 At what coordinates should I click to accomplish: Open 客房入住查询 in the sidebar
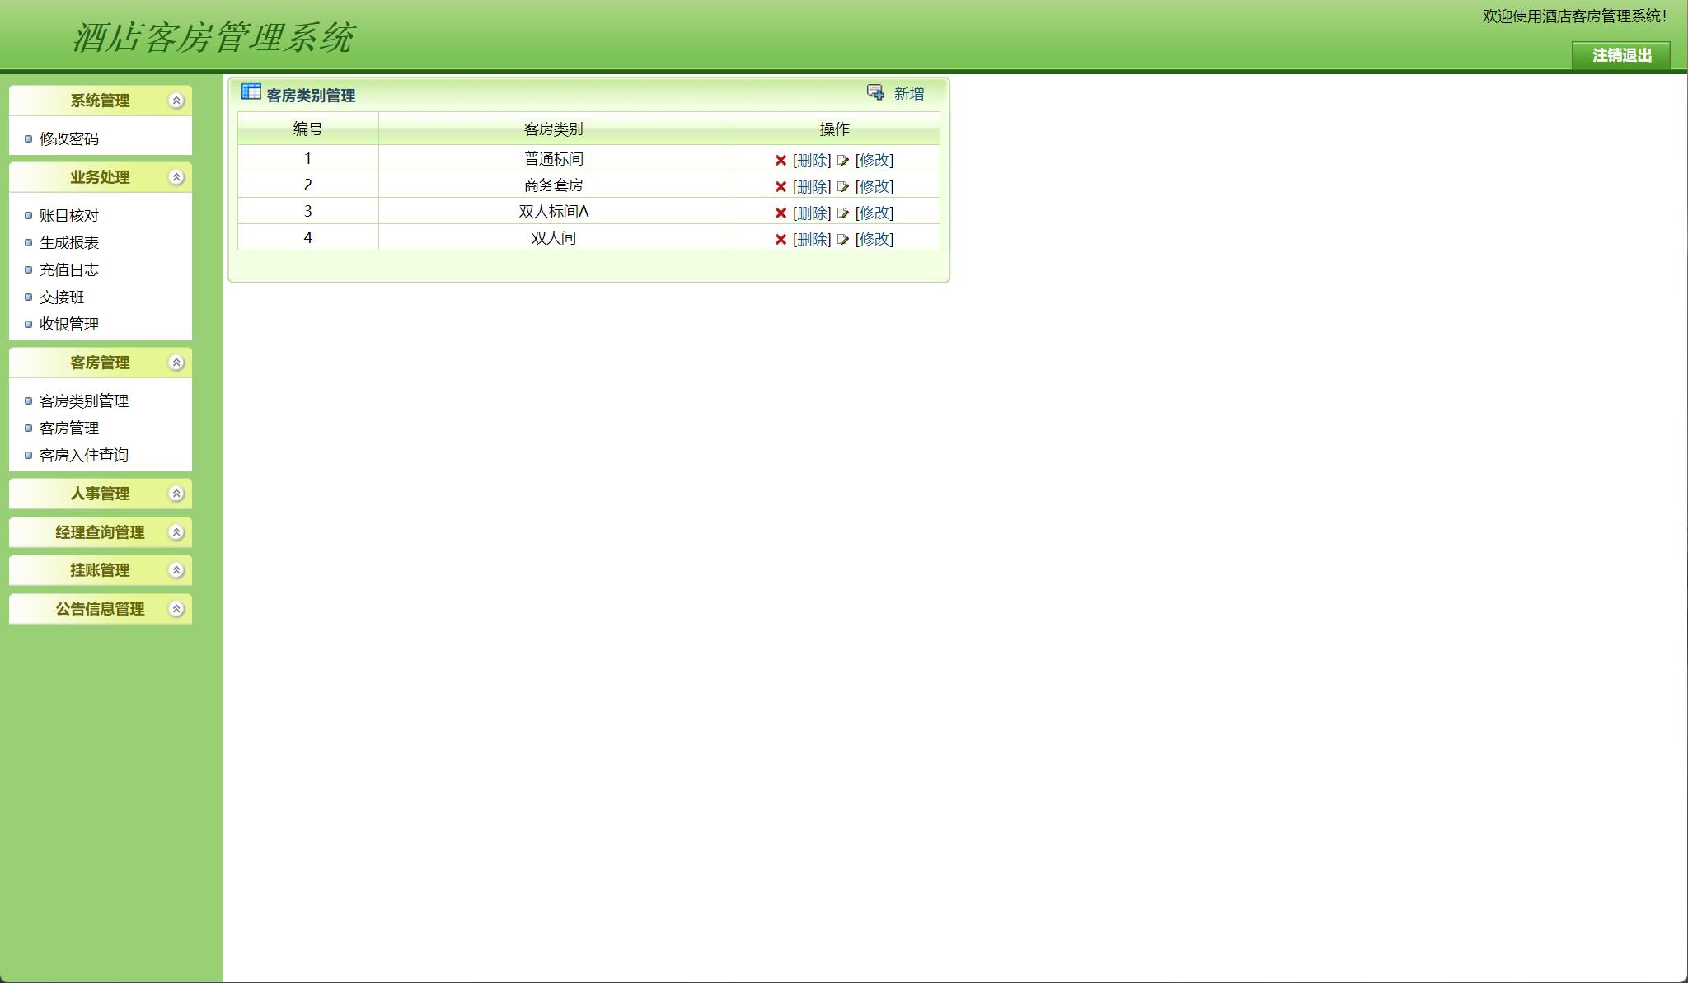[x=83, y=456]
